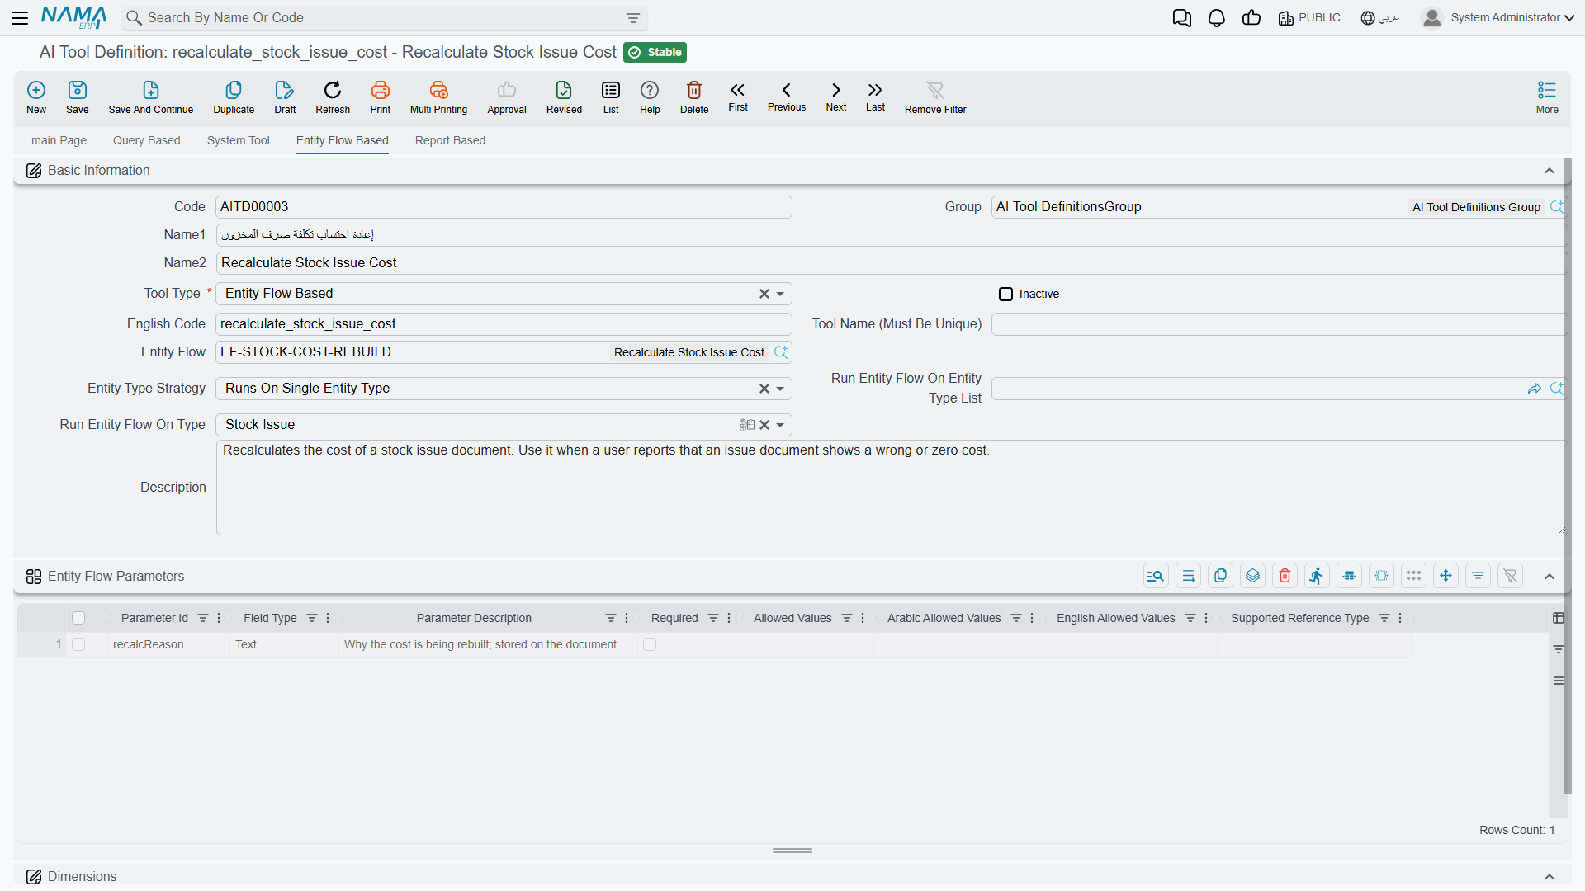Collapse the Basic Information section
Screen dimensions: 1585x891
(x=1550, y=171)
